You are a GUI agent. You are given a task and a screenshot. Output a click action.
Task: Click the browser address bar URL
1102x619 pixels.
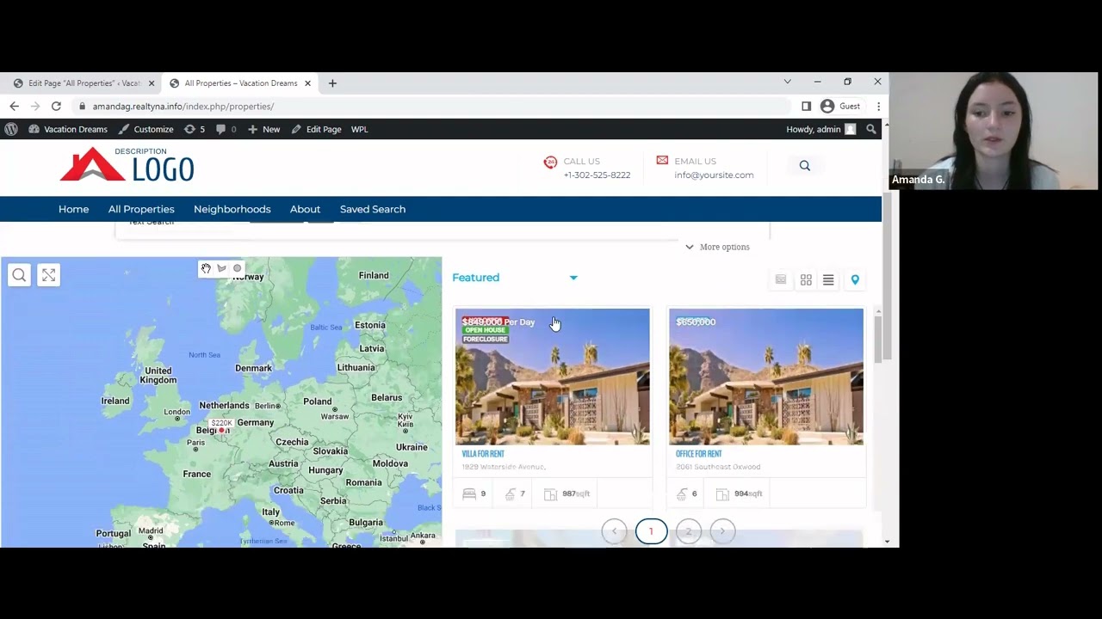183,107
